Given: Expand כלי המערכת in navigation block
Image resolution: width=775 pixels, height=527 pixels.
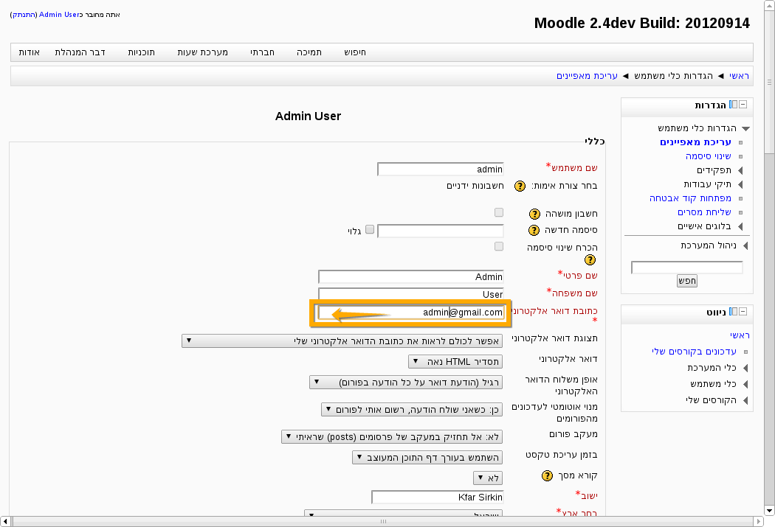Looking at the screenshot, I should [745, 368].
